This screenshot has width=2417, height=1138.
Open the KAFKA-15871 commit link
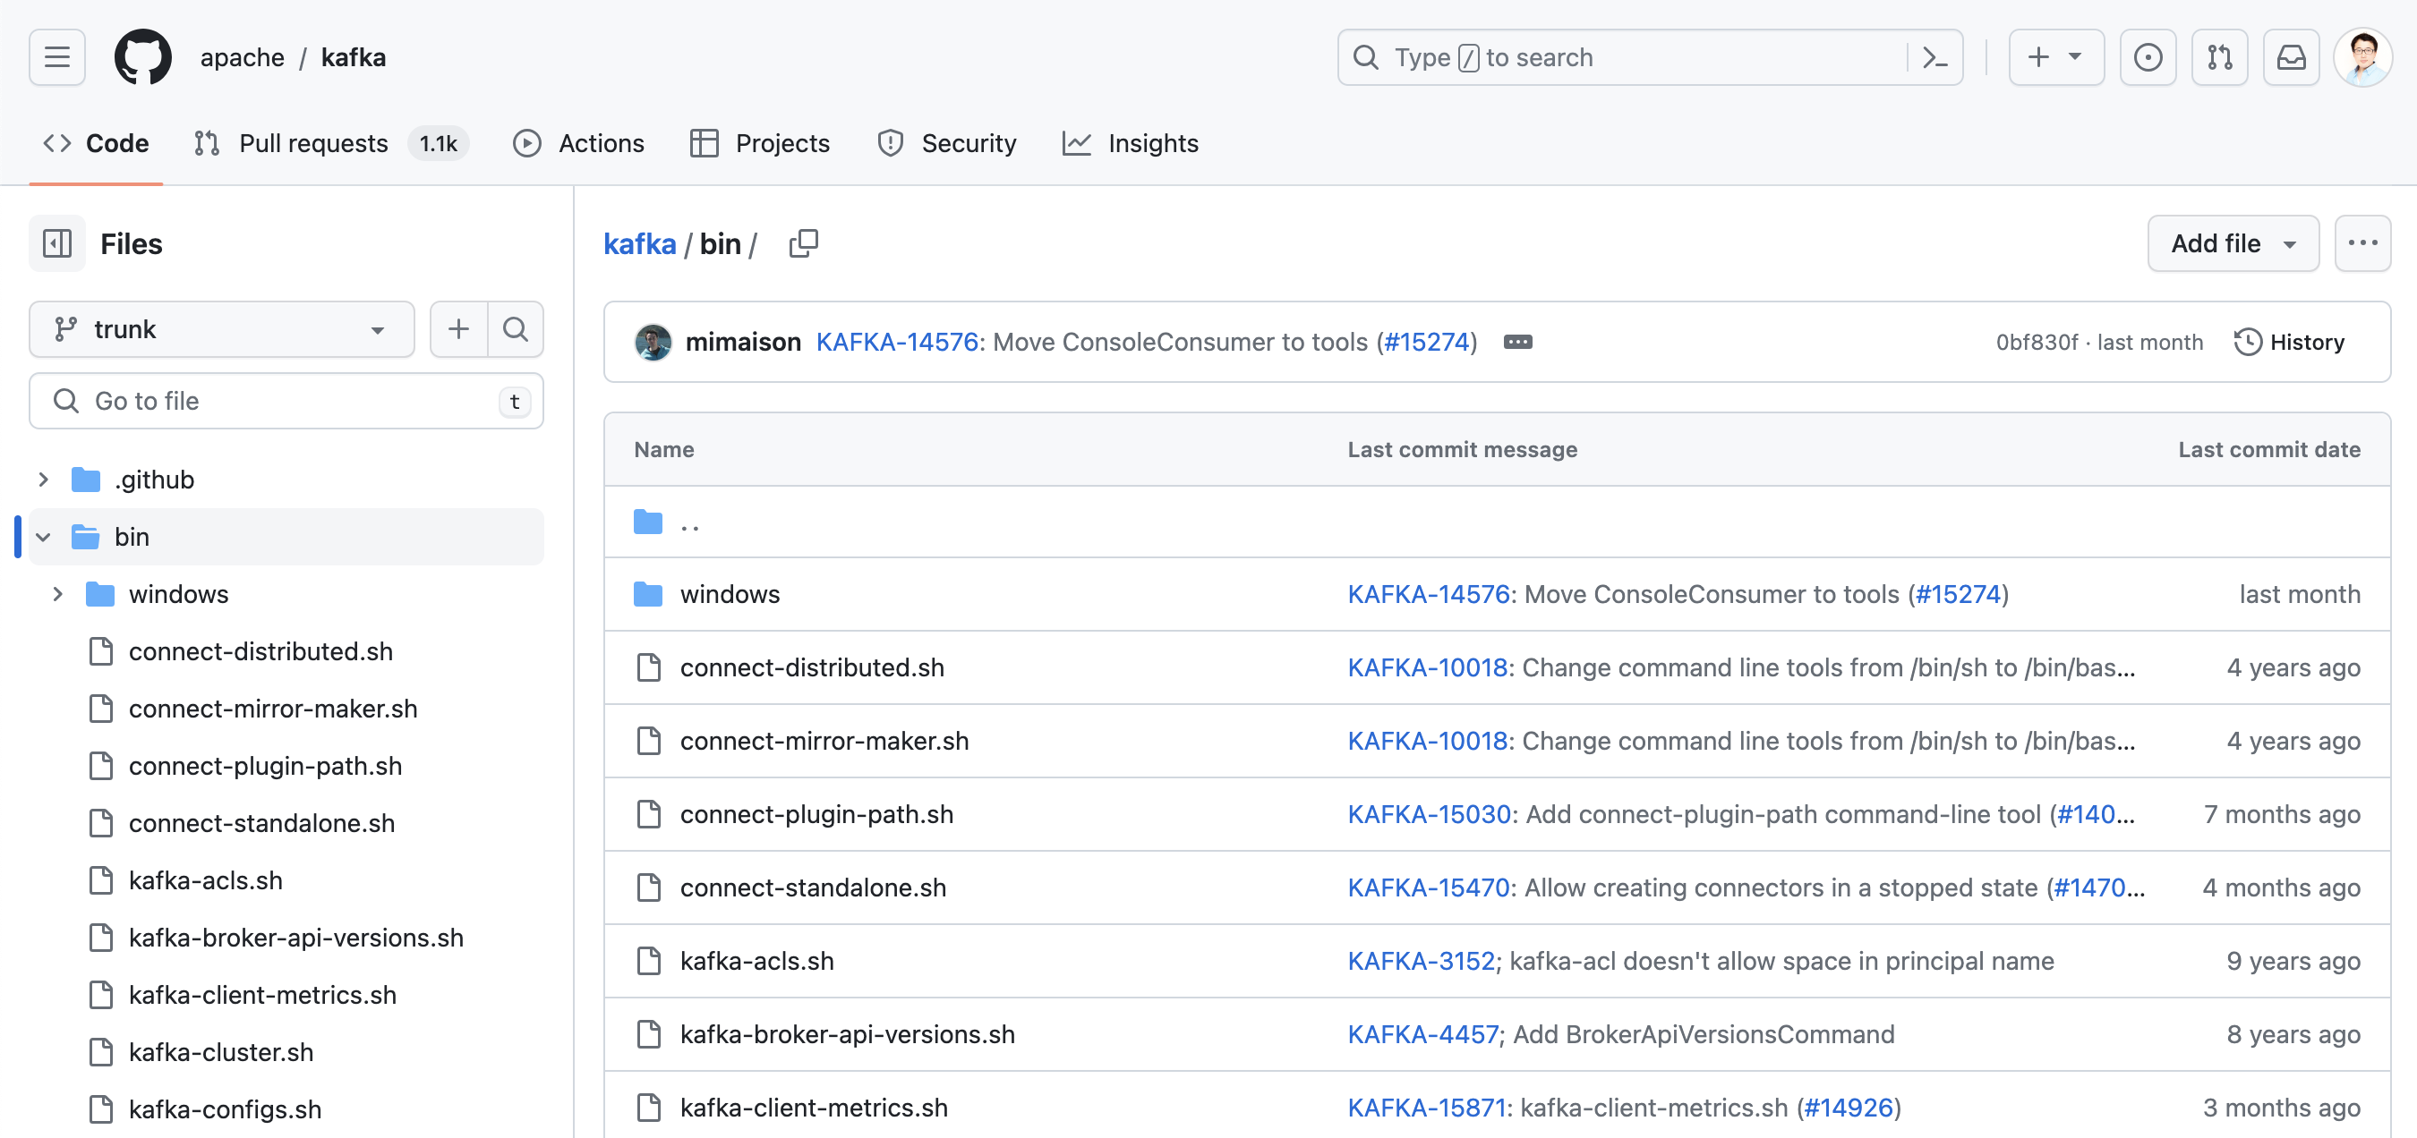coord(1426,1107)
